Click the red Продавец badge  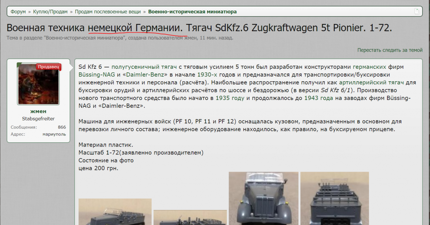pyautogui.click(x=49, y=67)
